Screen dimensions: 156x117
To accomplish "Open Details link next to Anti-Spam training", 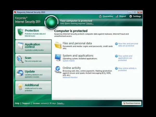I will point(90,23).
